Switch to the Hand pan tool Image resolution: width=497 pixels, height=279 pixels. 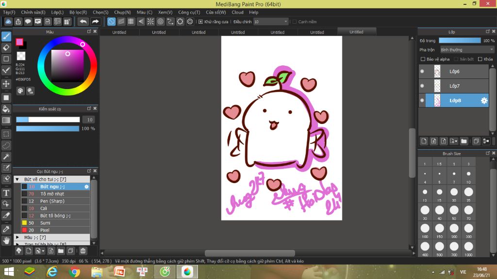point(6,240)
